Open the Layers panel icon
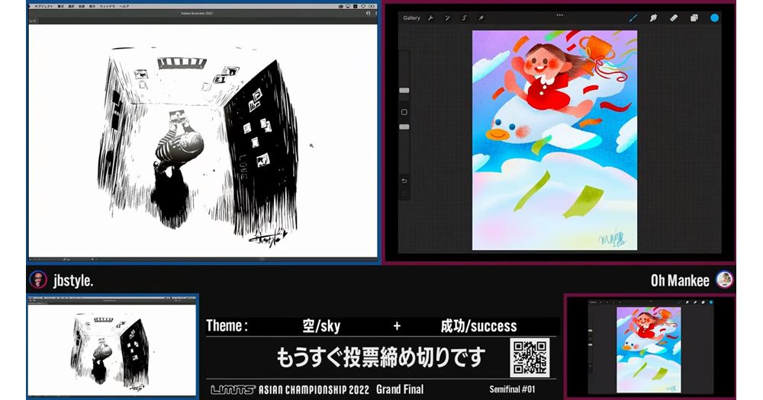The image size is (763, 400). [x=694, y=18]
